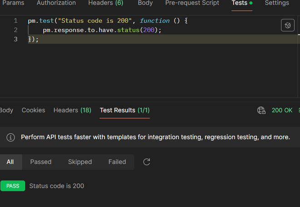Click the info icon in templates banner
300x207 pixels.
coord(11,137)
